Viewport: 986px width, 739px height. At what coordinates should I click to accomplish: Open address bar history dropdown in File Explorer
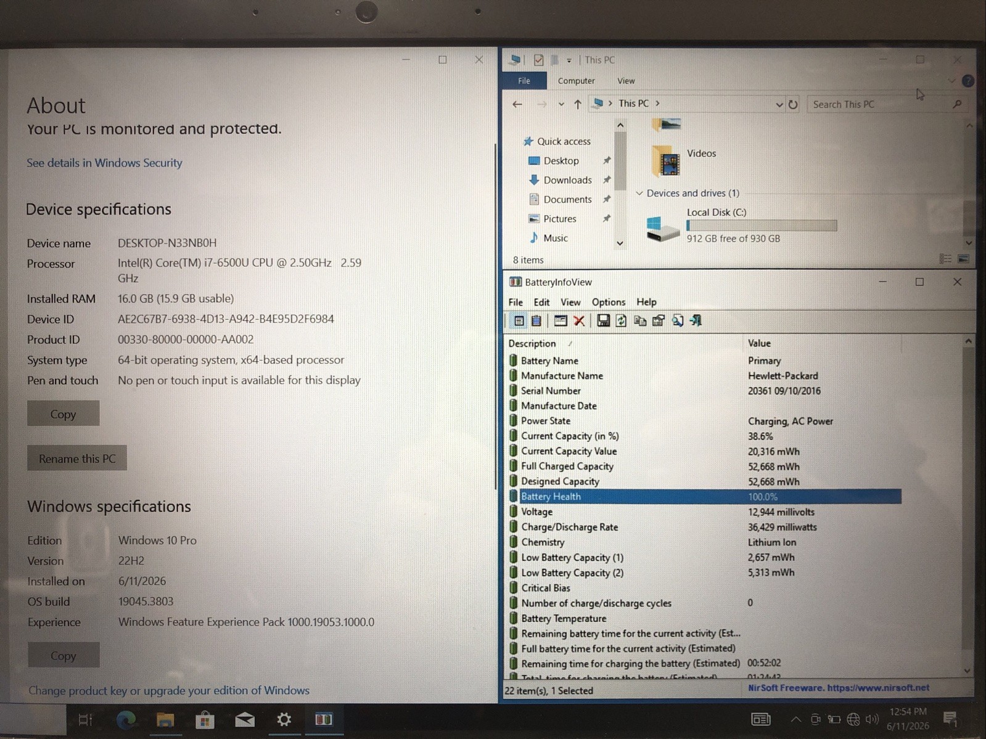[779, 105]
